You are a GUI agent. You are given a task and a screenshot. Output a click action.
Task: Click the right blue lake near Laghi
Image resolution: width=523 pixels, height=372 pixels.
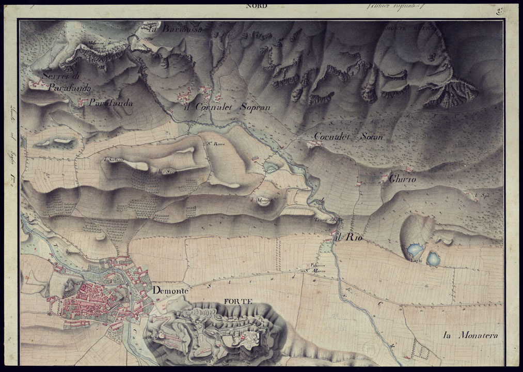pos(433,258)
